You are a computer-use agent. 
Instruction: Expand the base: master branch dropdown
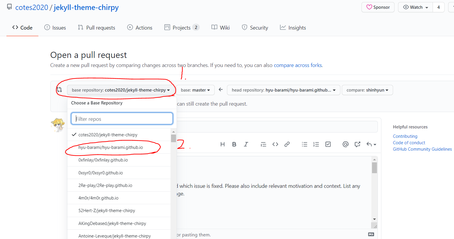(195, 90)
